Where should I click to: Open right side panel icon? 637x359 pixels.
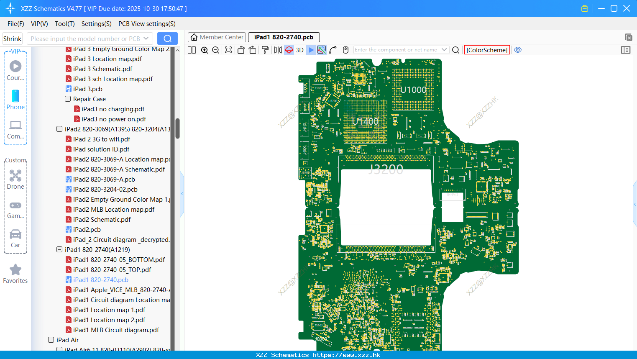pyautogui.click(x=626, y=50)
